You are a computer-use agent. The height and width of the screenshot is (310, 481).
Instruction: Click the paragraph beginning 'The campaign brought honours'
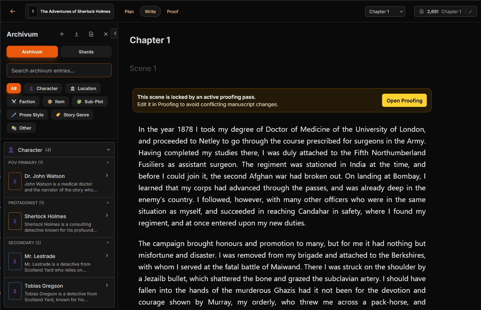click(282, 273)
